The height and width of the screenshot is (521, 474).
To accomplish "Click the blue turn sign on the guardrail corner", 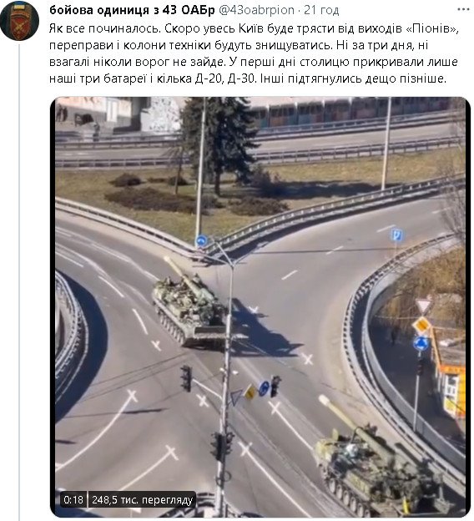I will tap(201, 241).
